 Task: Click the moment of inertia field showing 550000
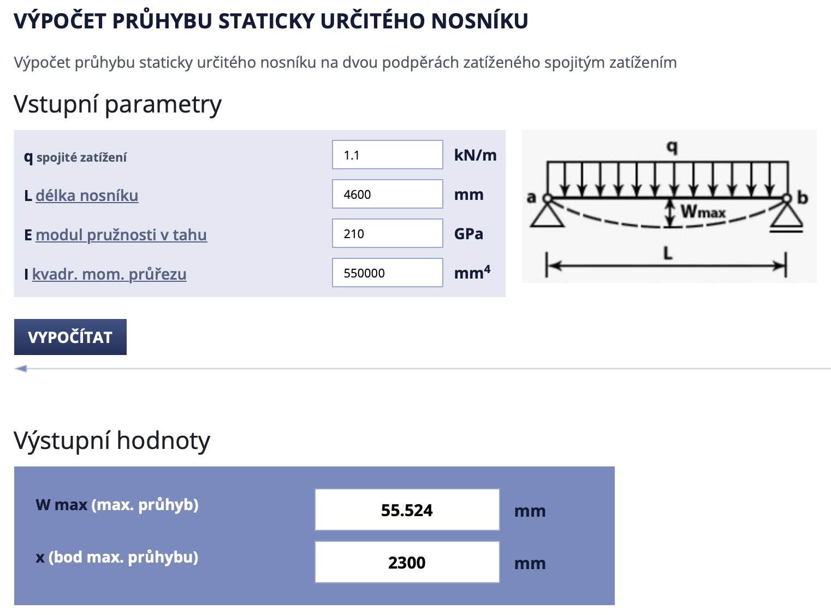click(387, 273)
